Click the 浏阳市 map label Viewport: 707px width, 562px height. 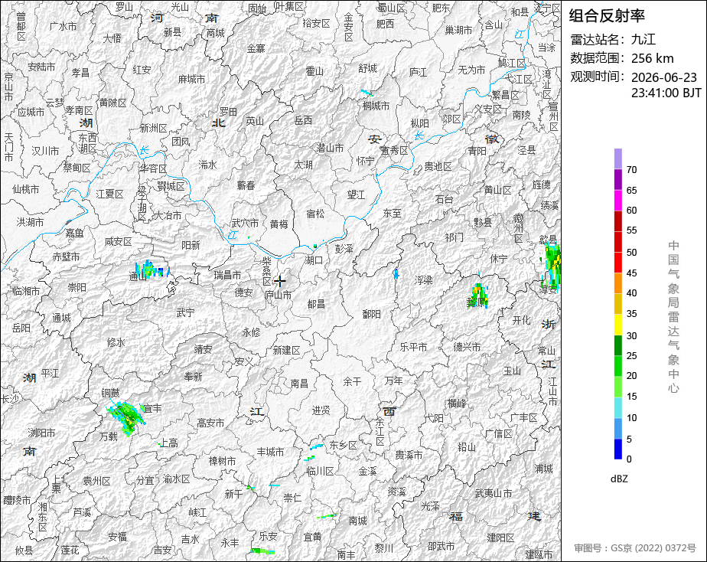click(x=41, y=433)
